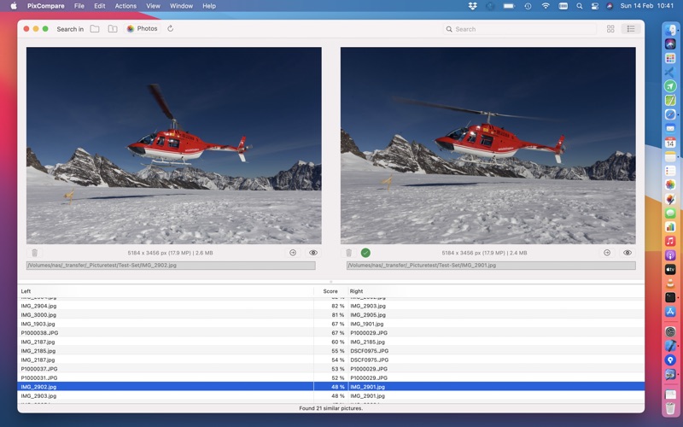Click the right image path field IMG_2901.jpg
Screen dimensions: 683x427
pos(491,266)
